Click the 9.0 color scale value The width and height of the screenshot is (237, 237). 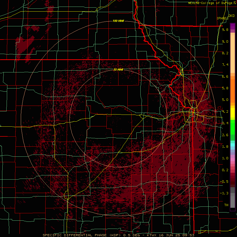click(225, 41)
